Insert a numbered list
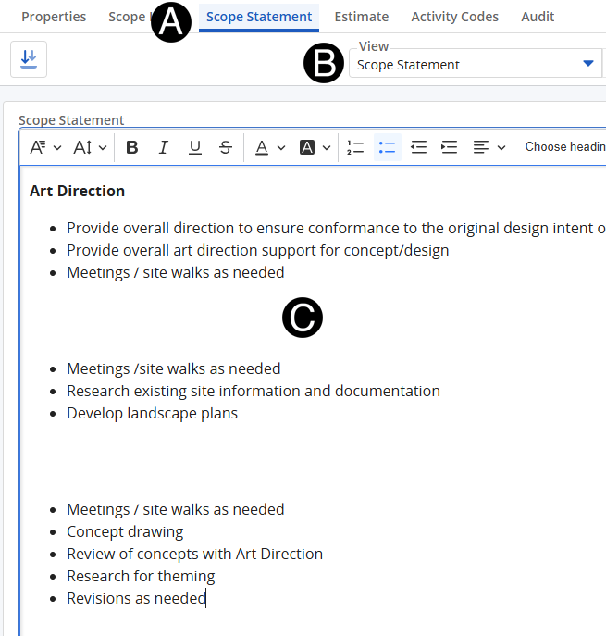The image size is (606, 636). tap(355, 147)
